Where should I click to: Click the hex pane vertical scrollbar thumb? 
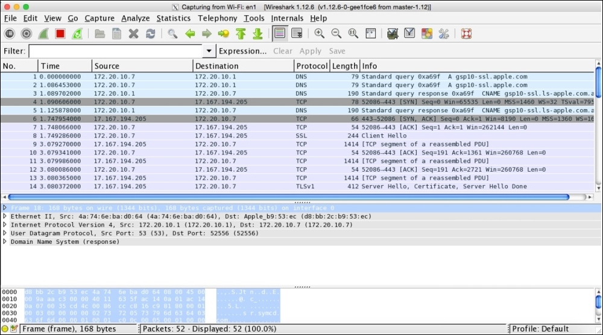pyautogui.click(x=598, y=302)
